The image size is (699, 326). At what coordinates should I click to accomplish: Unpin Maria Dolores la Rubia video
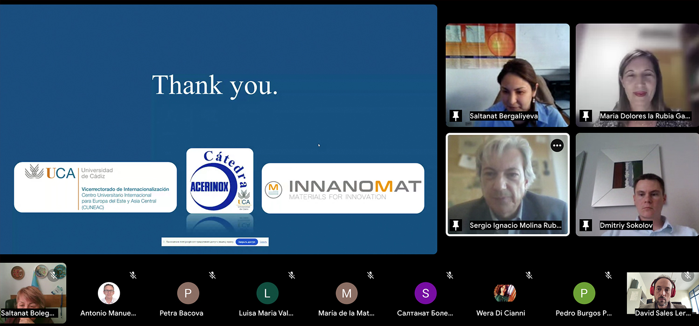tap(586, 116)
